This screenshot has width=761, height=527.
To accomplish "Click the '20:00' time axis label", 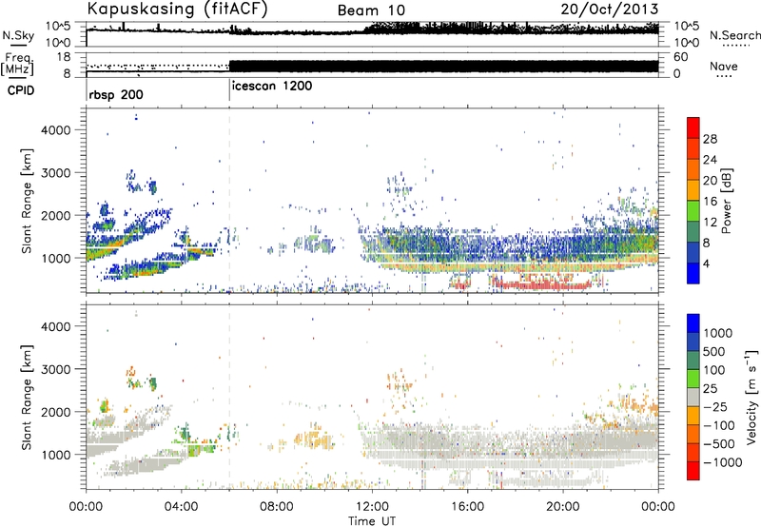I will click(563, 507).
